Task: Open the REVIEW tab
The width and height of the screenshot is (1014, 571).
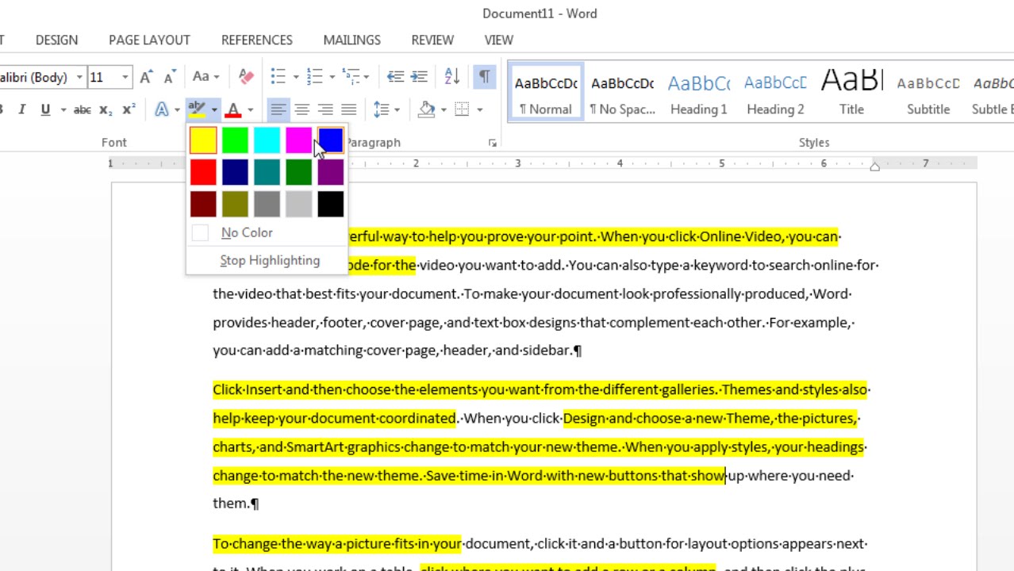Action: 432,40
